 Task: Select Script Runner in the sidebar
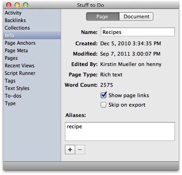click(x=32, y=73)
